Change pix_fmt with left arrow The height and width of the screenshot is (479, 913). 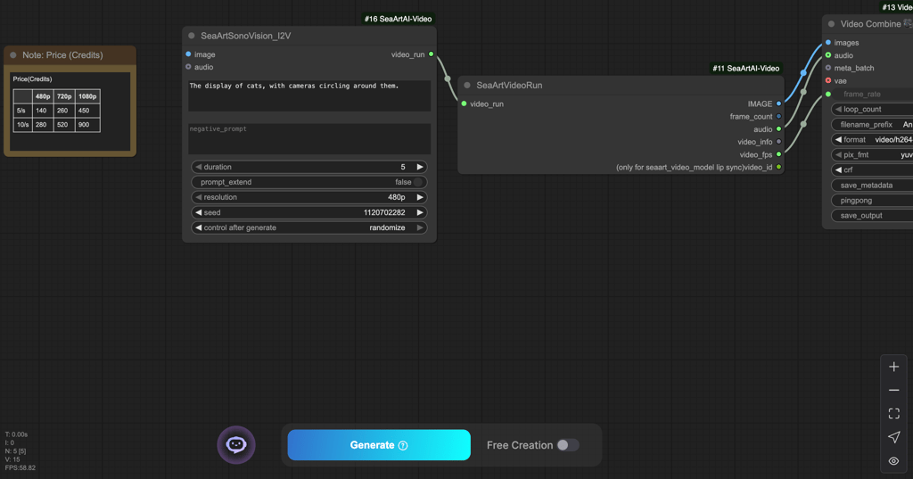(x=838, y=155)
